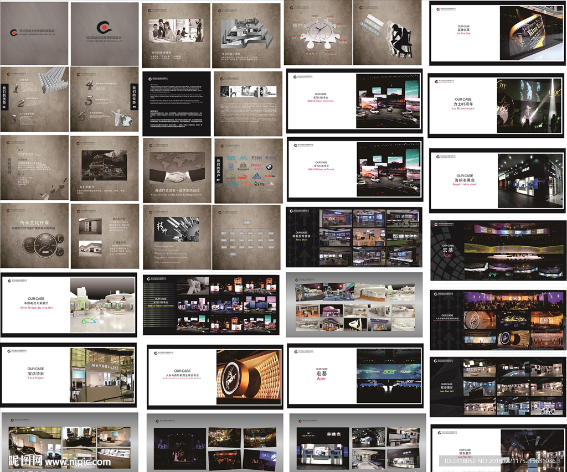Image resolution: width=567 pixels, height=472 pixels.
Task: Click the red Puma logo
Action: 243,177
